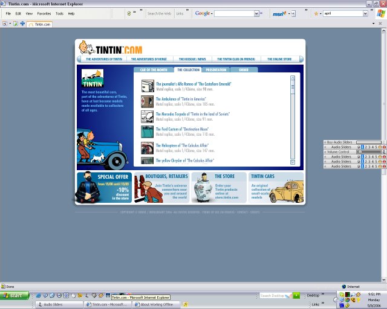Open The Kiosque / News nav item

192,59
